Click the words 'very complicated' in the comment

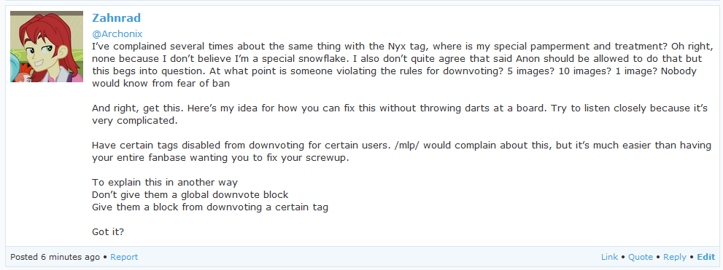tap(134, 122)
